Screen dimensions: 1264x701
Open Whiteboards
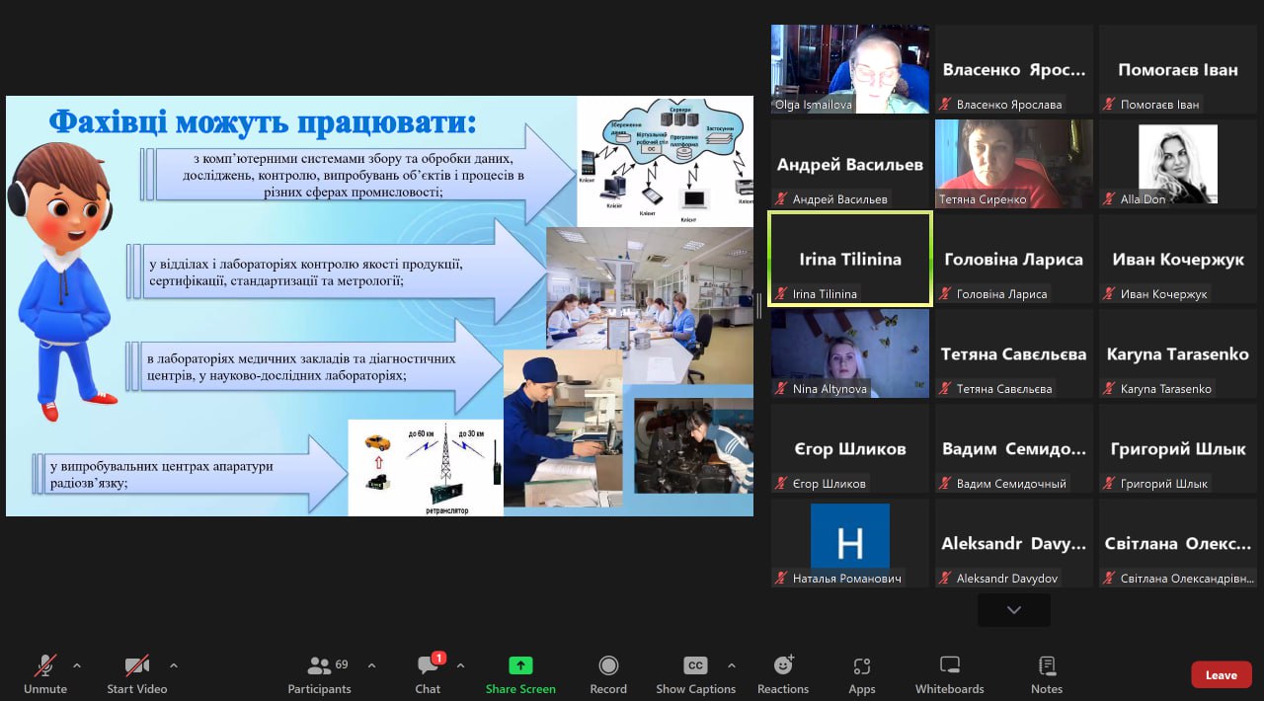[x=949, y=674]
